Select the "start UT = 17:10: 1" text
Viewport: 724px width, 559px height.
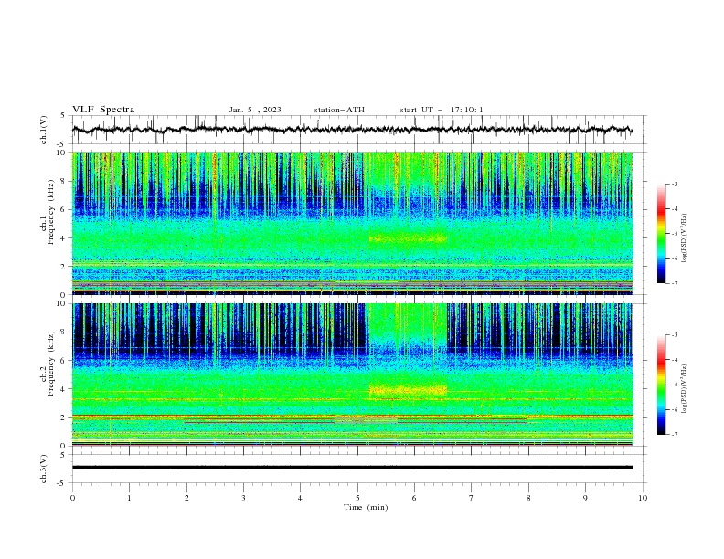click(442, 110)
